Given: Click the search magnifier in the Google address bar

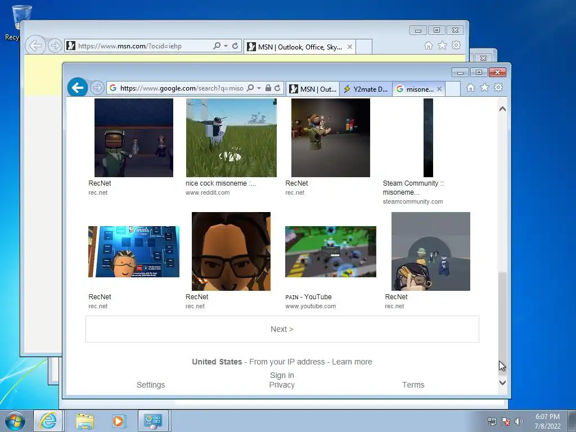Looking at the screenshot, I should (250, 88).
